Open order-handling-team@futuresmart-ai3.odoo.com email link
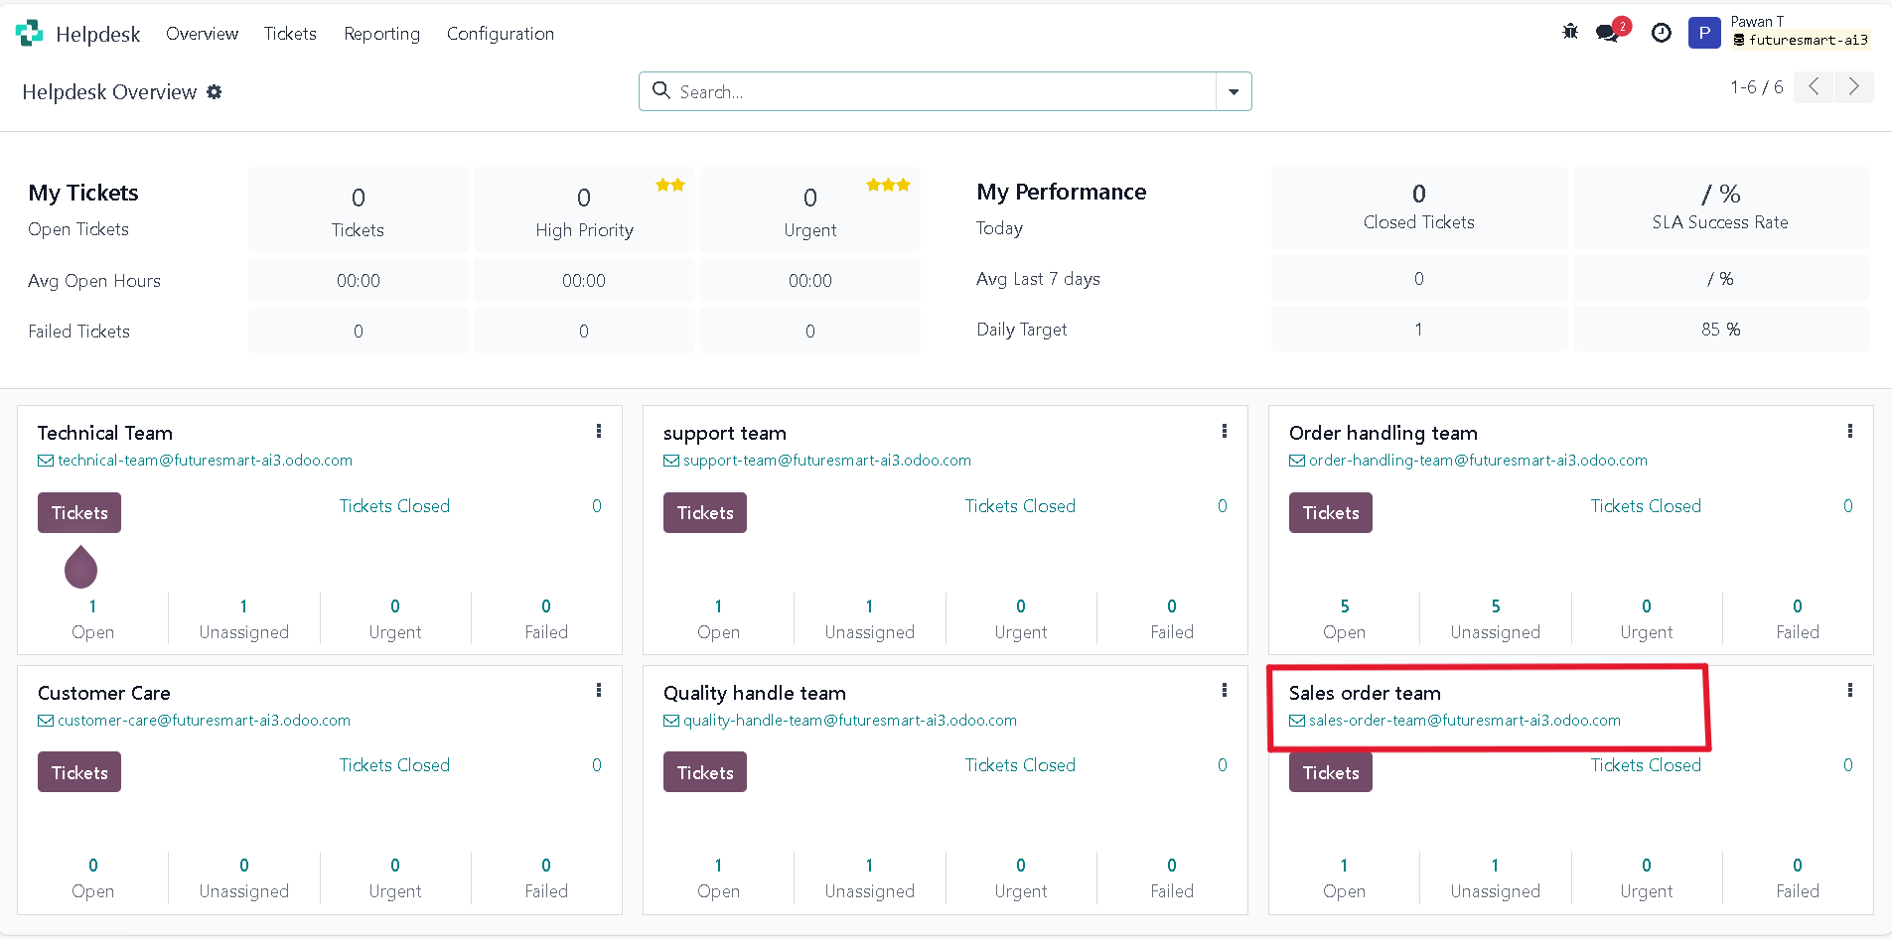Image resolution: width=1892 pixels, height=939 pixels. tap(1478, 461)
